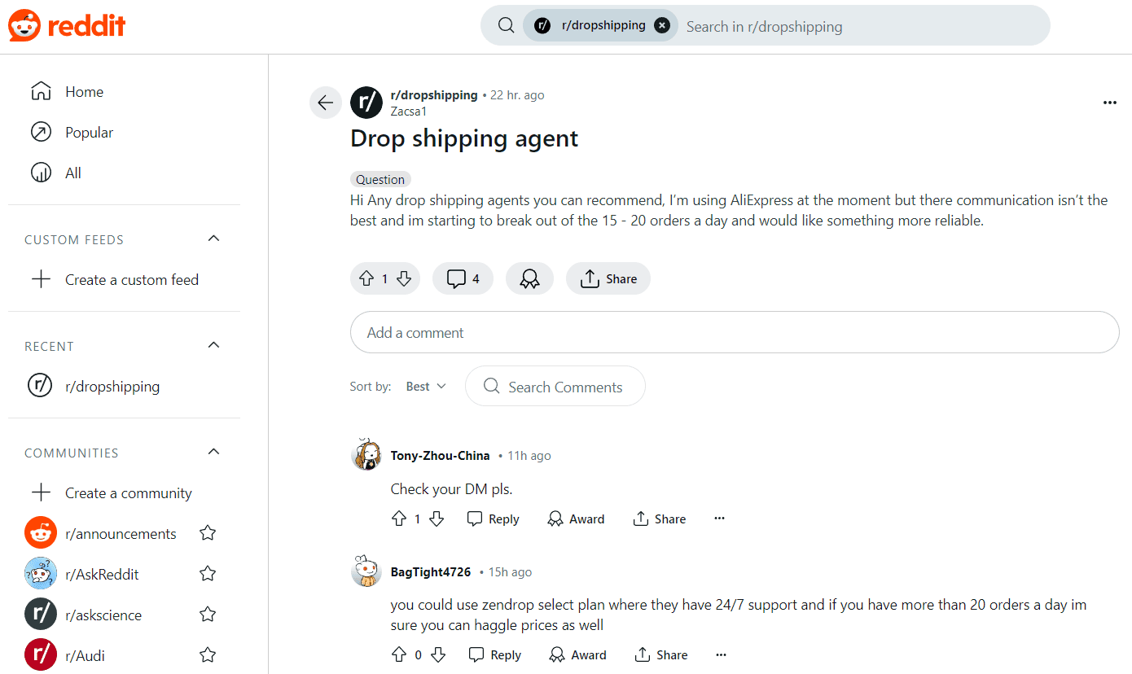Downvote Tony-Zhou-China's comment
Viewport: 1132px width, 674px height.
click(437, 519)
